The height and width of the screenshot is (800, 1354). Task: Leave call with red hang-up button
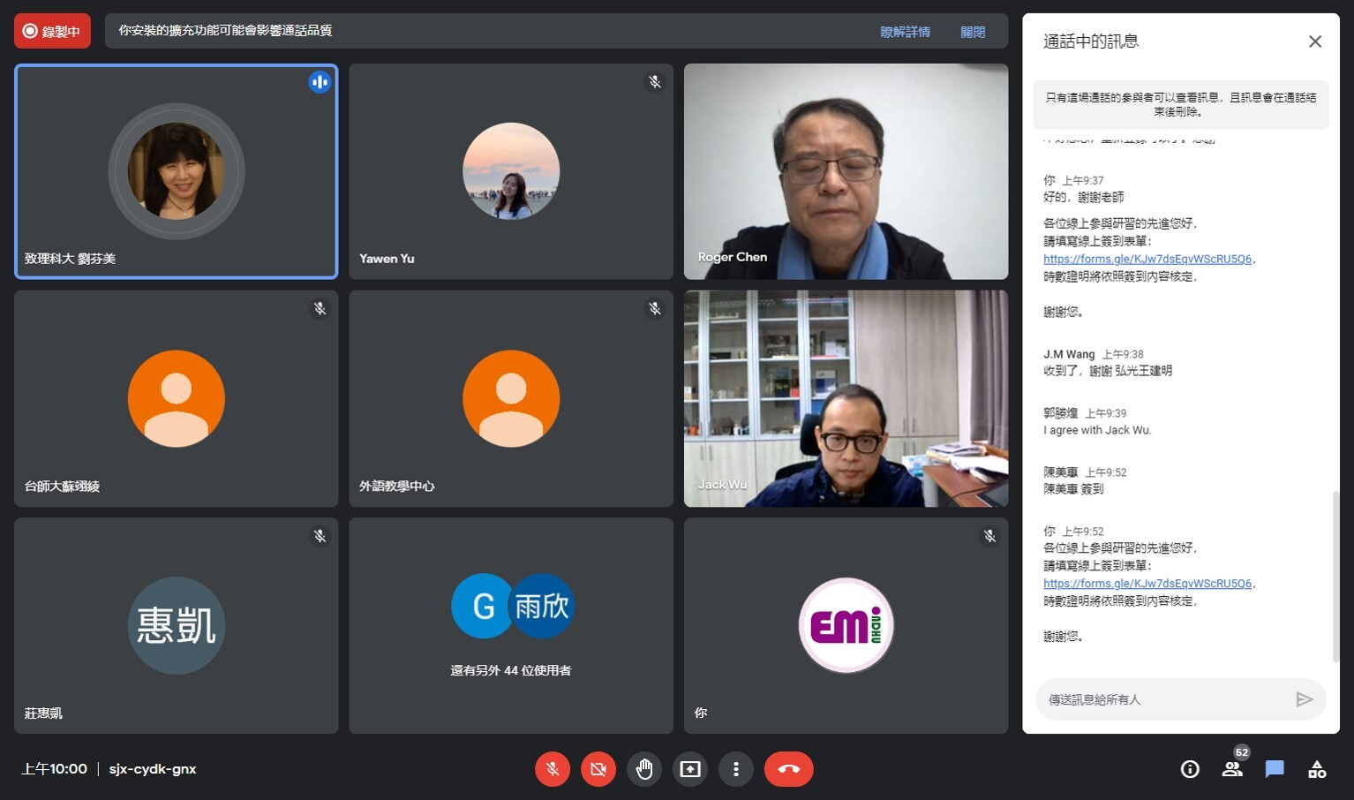(x=789, y=769)
